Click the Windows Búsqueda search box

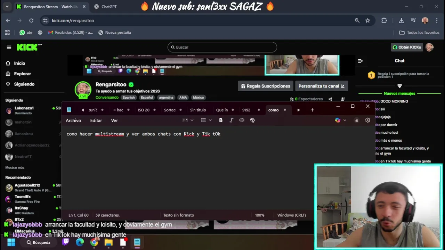(x=39, y=242)
